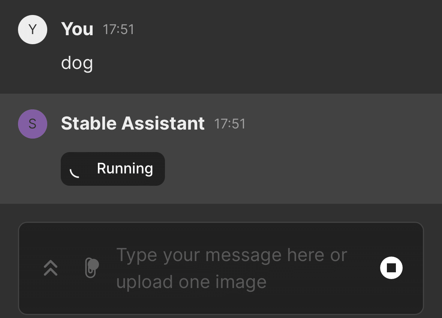The height and width of the screenshot is (318, 442).
Task: Click the paperclip attach image icon
Action: 91,267
